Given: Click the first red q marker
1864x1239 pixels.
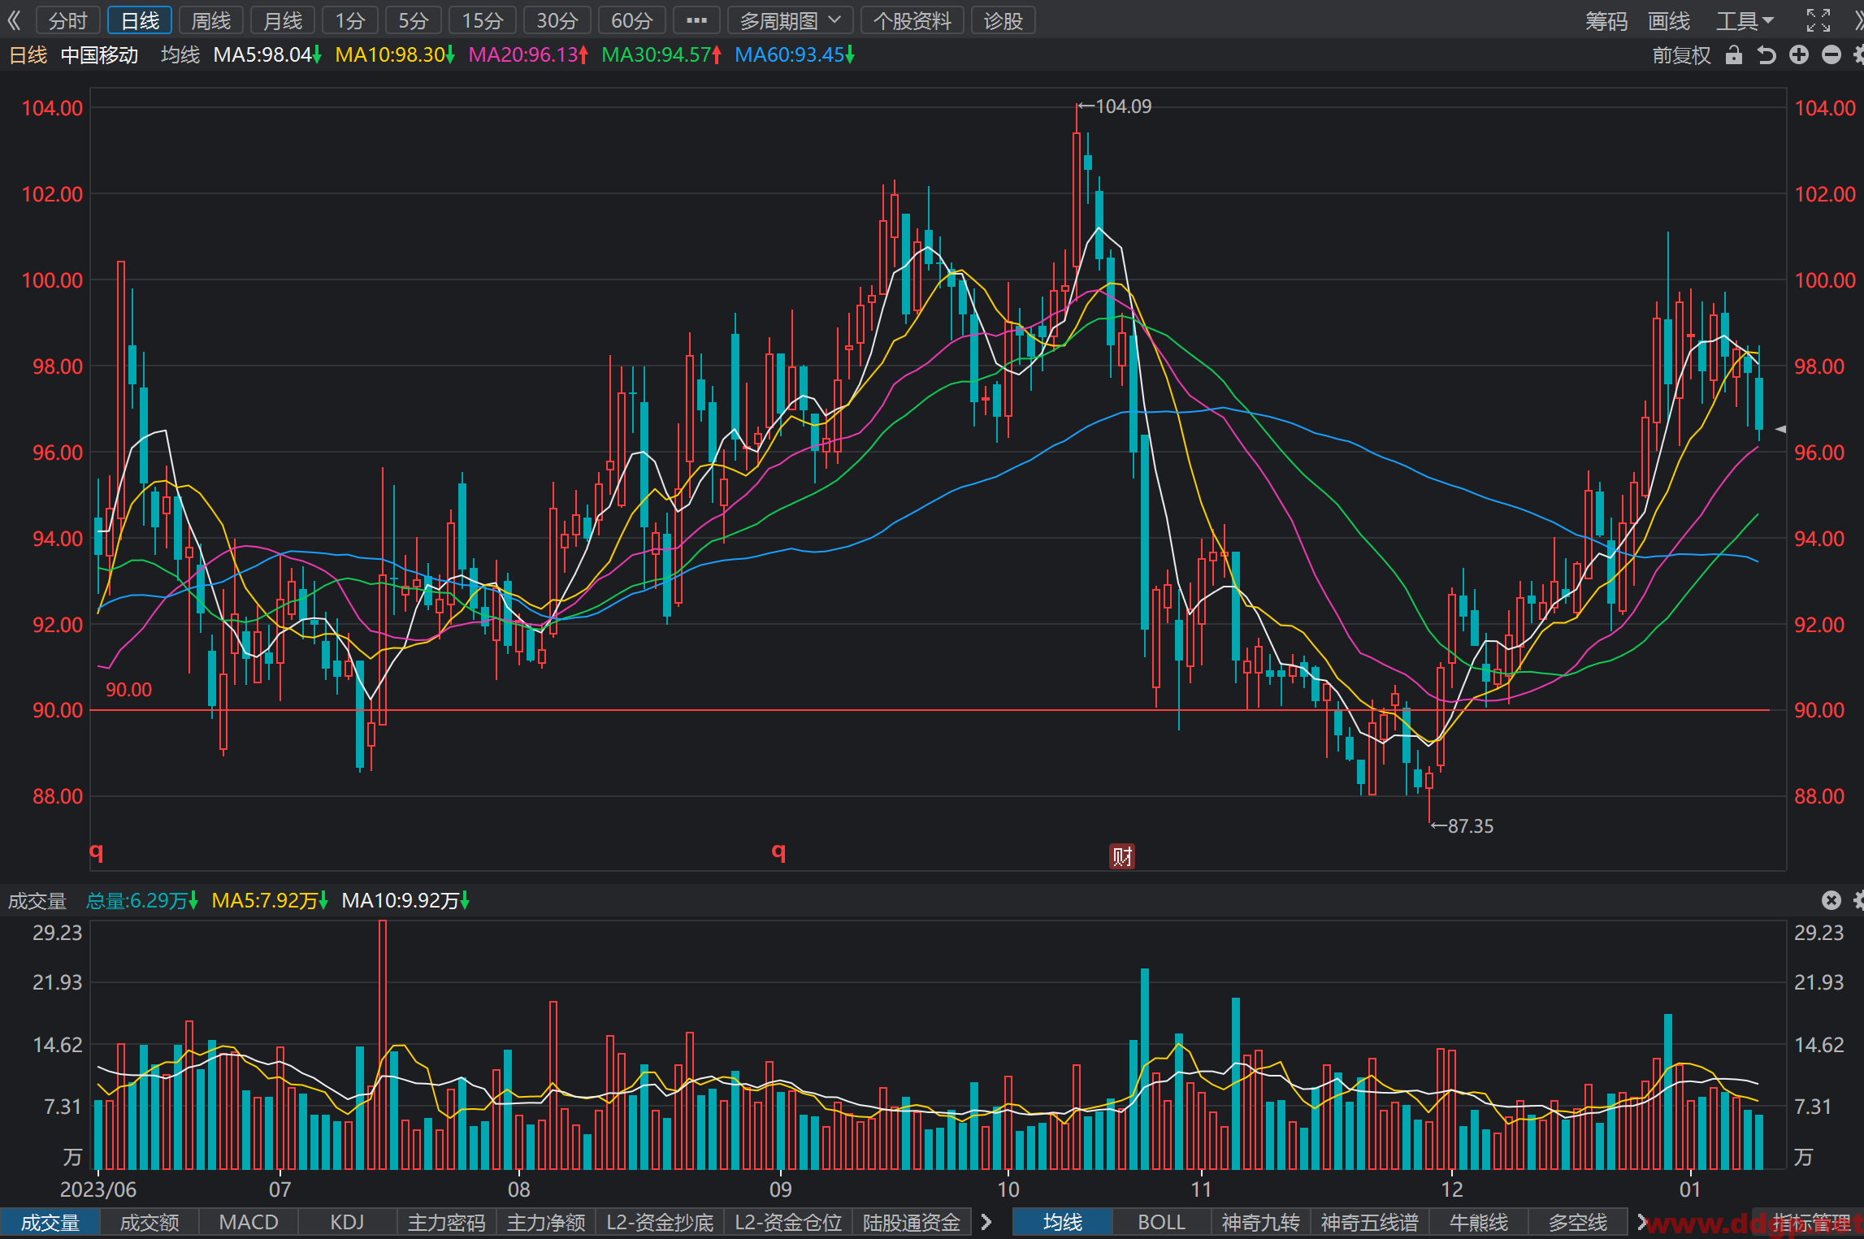Looking at the screenshot, I should [x=96, y=851].
